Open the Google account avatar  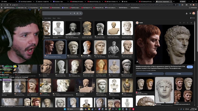pyautogui.click(x=194, y=13)
